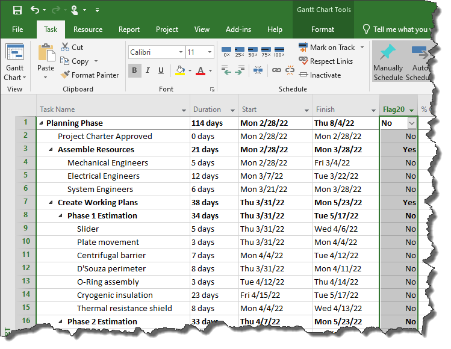Click Manually Schedule pin button

(x=388, y=61)
